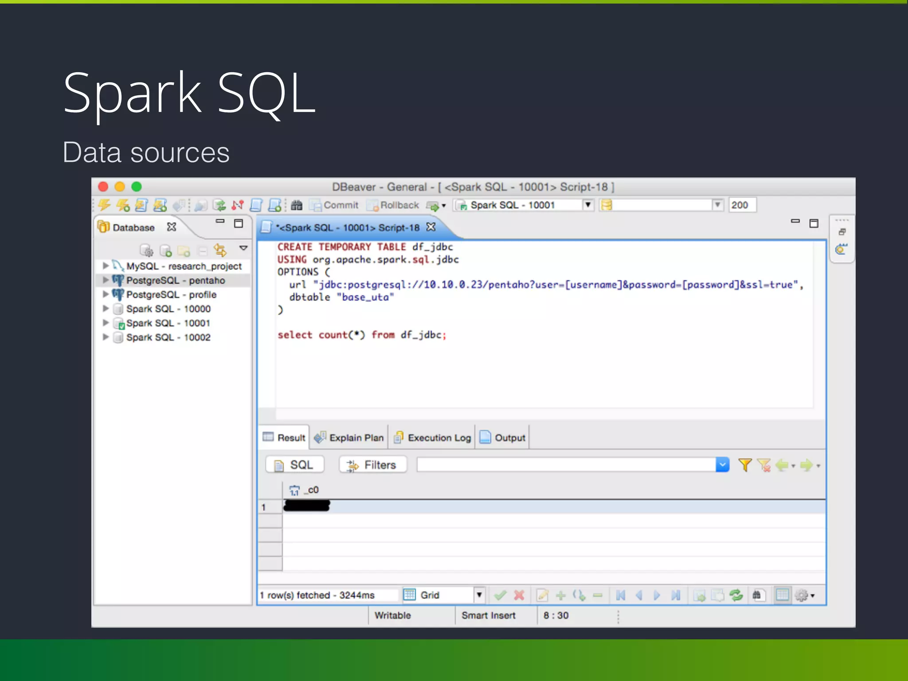This screenshot has height=681, width=908.
Task: Click the Refresh results green arrows icon
Action: click(736, 595)
